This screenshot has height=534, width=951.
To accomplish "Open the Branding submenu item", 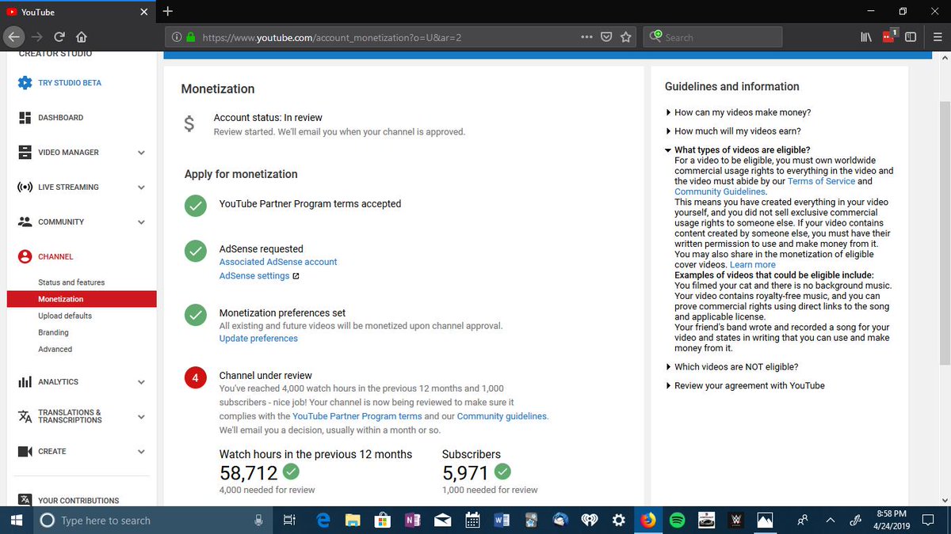I will tap(53, 332).
